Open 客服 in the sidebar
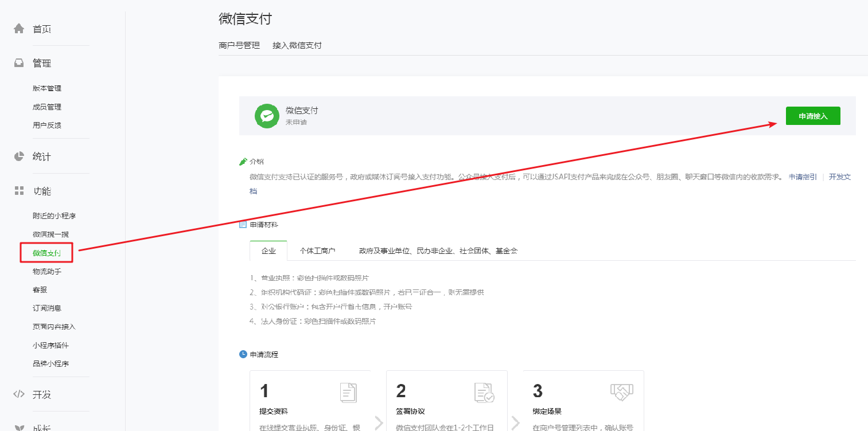 40,289
